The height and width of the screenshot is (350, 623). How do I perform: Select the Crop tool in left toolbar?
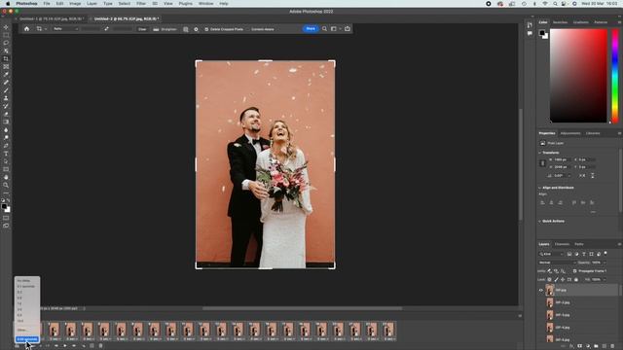click(x=6, y=58)
